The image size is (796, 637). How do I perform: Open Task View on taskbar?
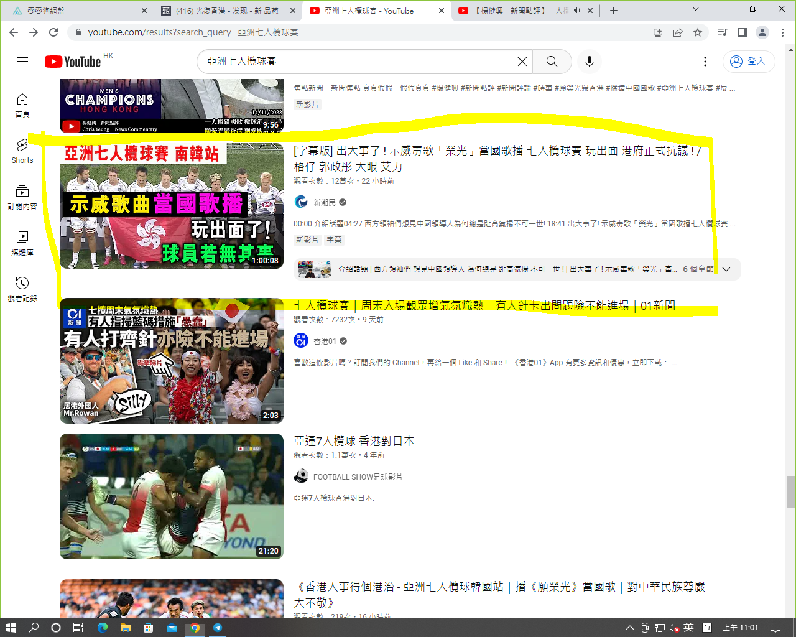pyautogui.click(x=78, y=628)
